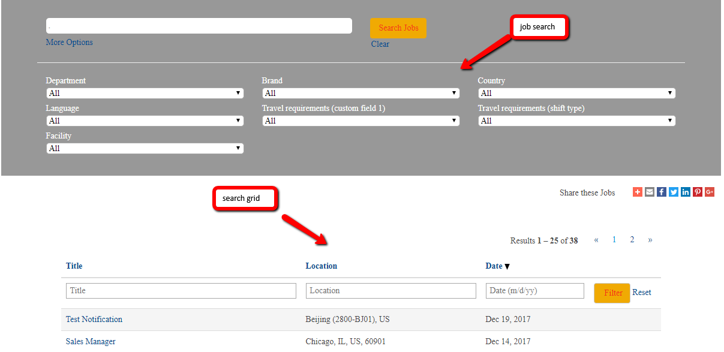Toggle the More Options link
Screen dimensions: 724x352
(x=70, y=42)
